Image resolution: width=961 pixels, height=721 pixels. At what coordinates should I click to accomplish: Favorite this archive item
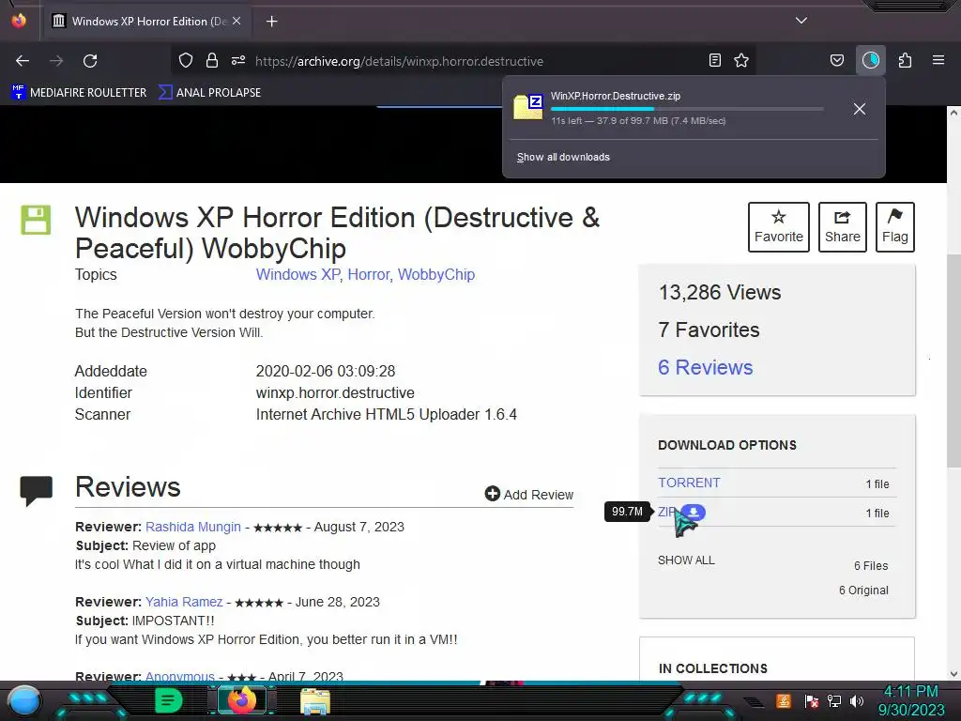click(778, 227)
